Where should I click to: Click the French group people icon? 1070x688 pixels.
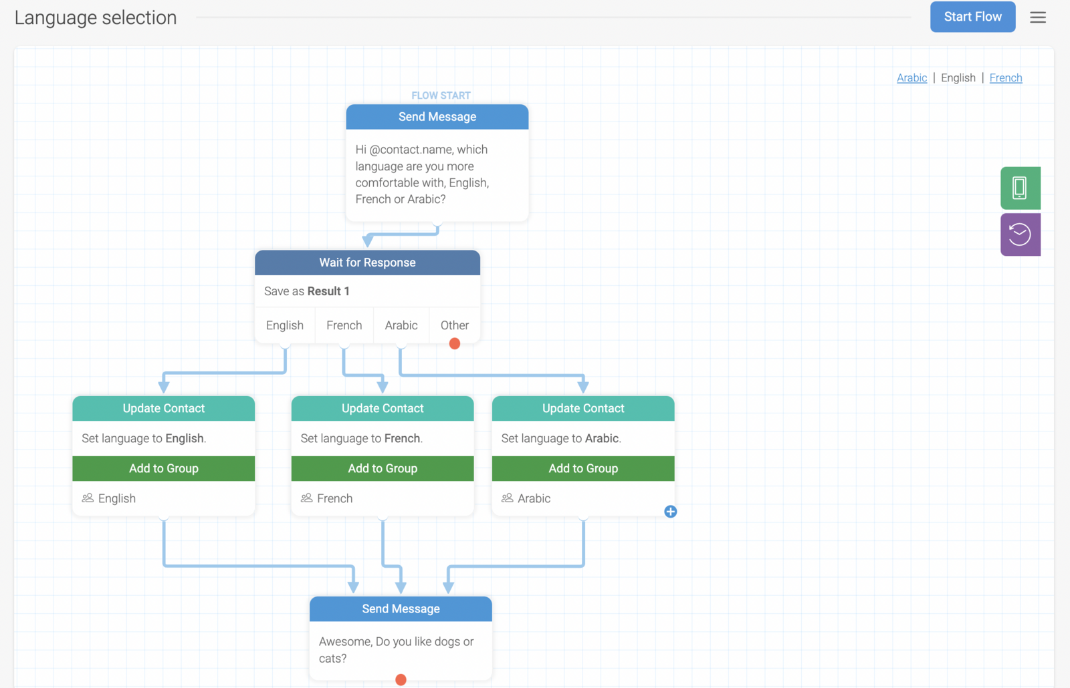click(x=306, y=498)
